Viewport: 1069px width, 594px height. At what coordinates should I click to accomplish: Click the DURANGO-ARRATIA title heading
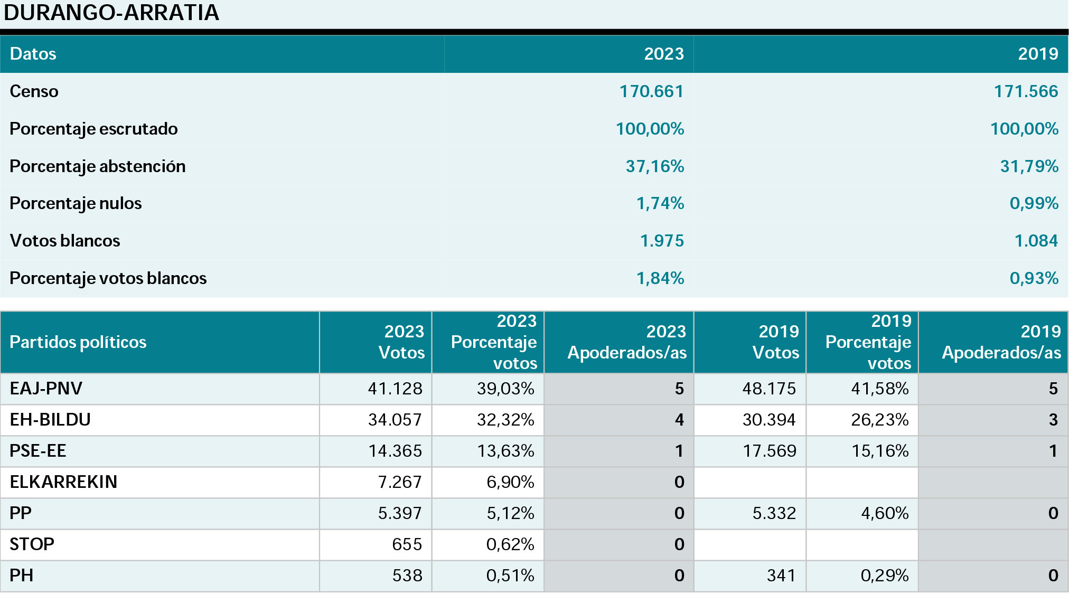pyautogui.click(x=111, y=13)
